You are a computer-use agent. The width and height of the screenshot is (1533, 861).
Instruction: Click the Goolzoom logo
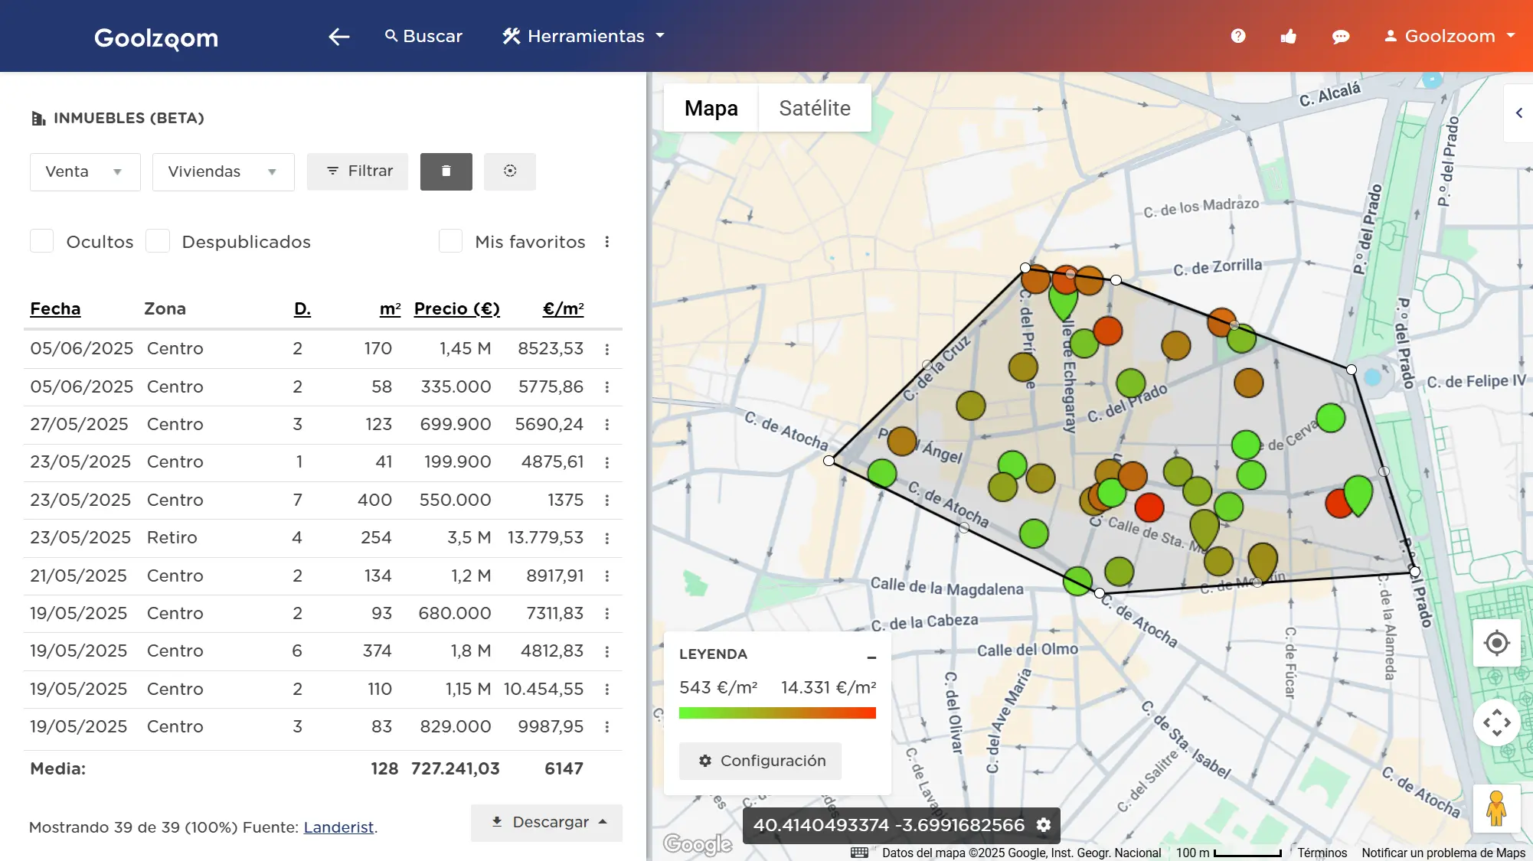coord(156,38)
